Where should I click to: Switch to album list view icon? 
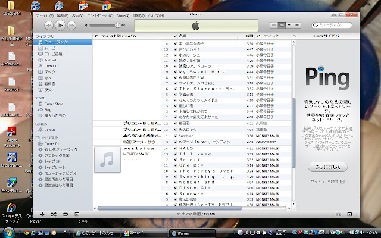[282, 25]
